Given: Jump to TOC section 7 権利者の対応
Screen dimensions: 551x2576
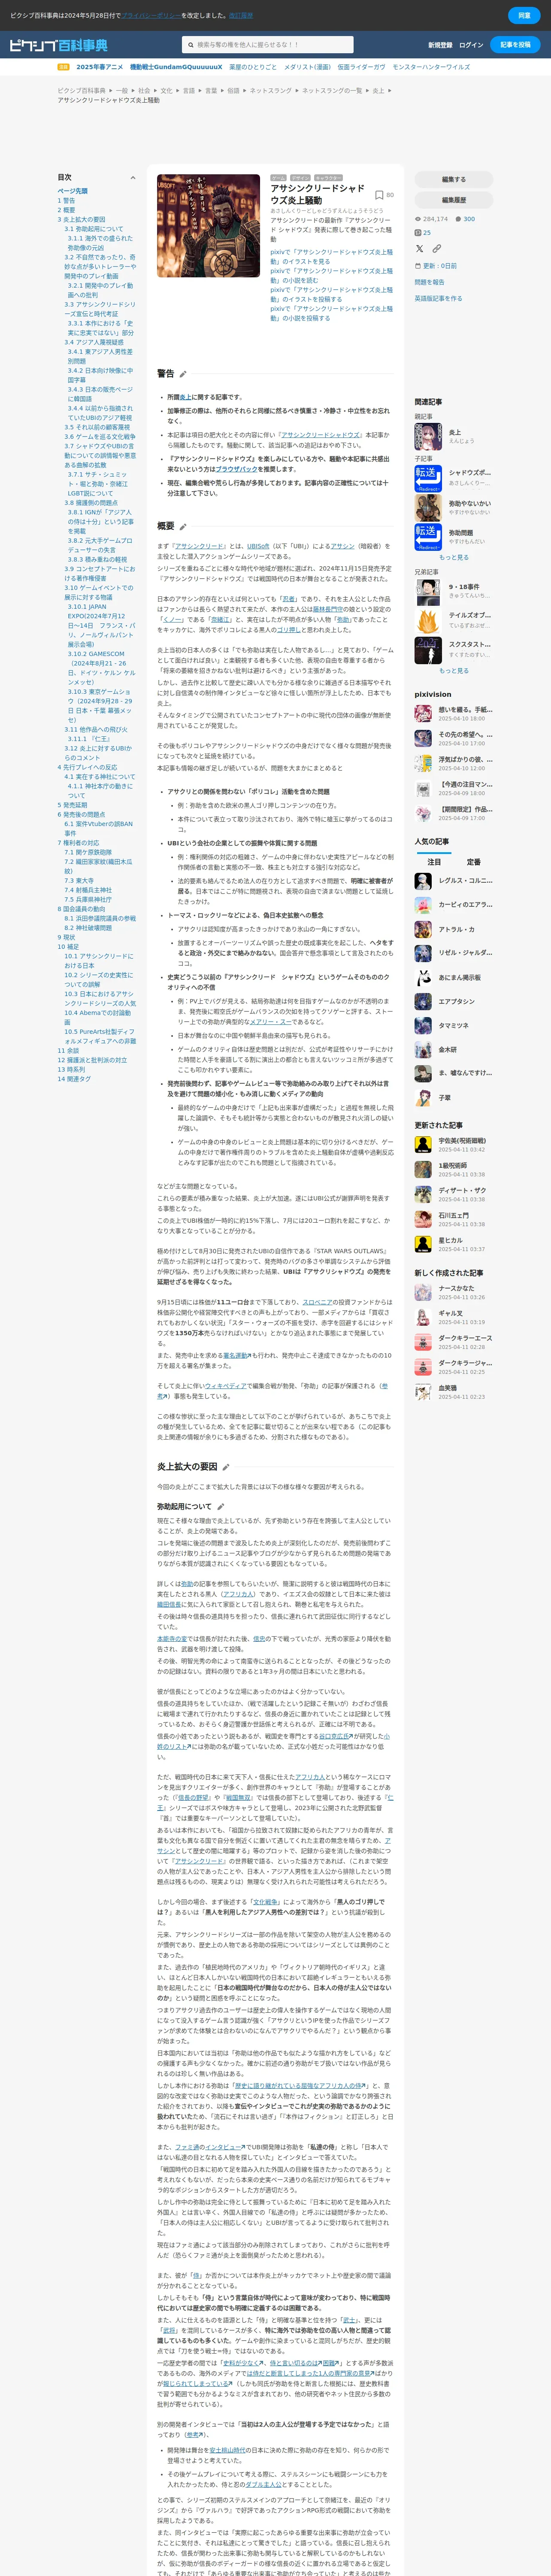Looking at the screenshot, I should 78,843.
